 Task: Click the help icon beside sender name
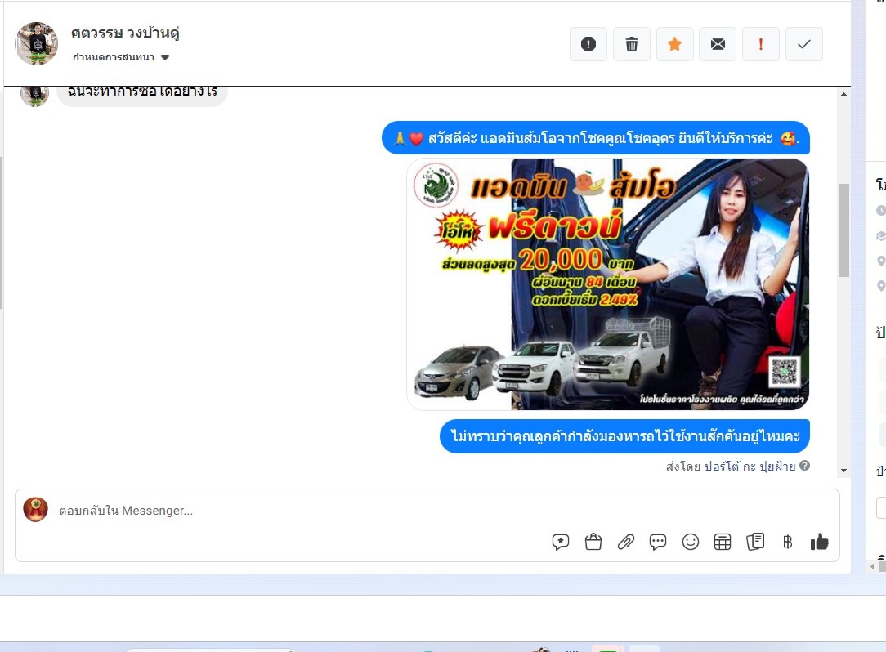(805, 466)
